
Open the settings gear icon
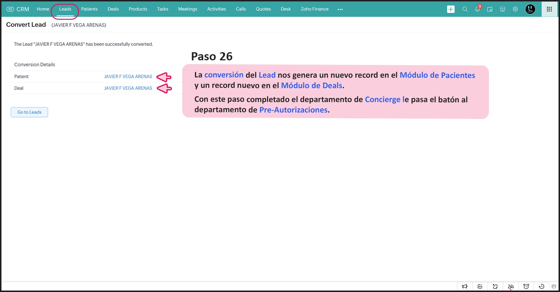(x=515, y=9)
